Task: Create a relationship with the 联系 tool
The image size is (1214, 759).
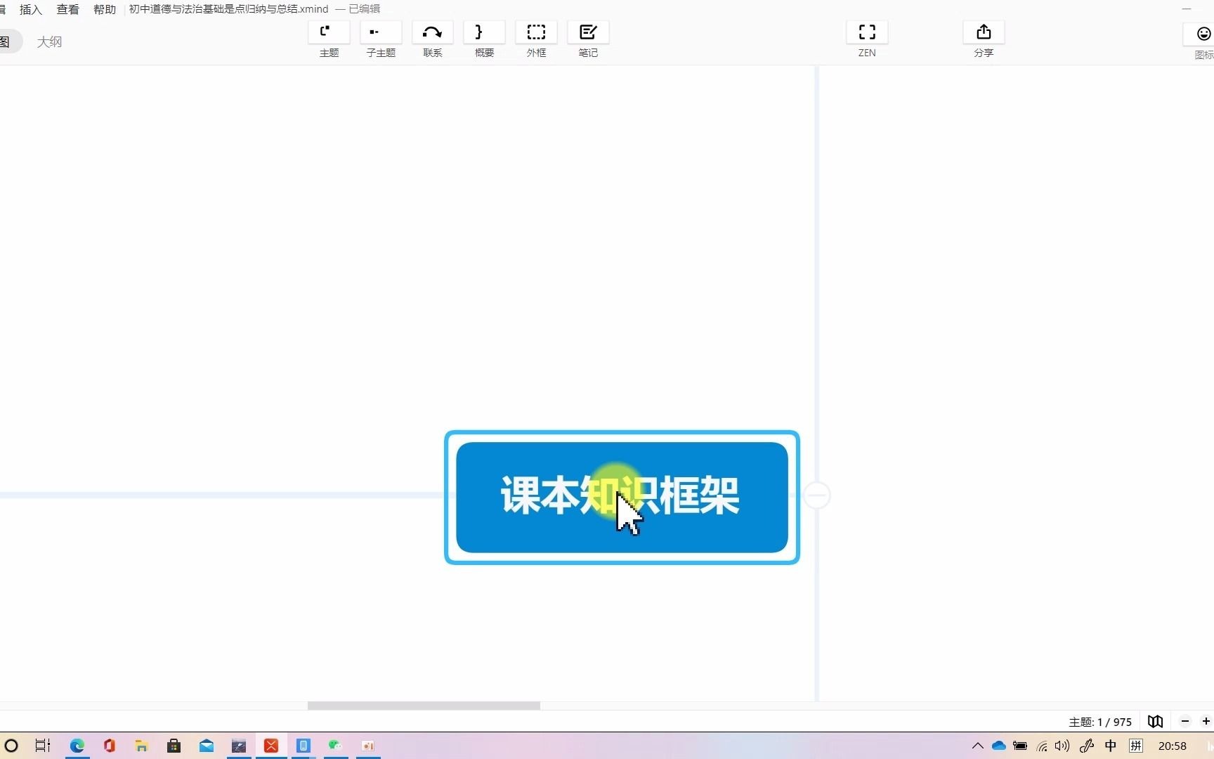Action: [433, 40]
